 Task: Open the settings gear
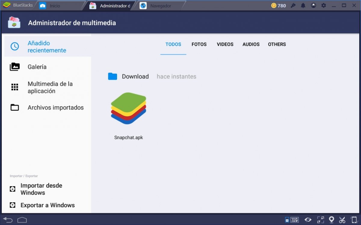tap(324, 5)
